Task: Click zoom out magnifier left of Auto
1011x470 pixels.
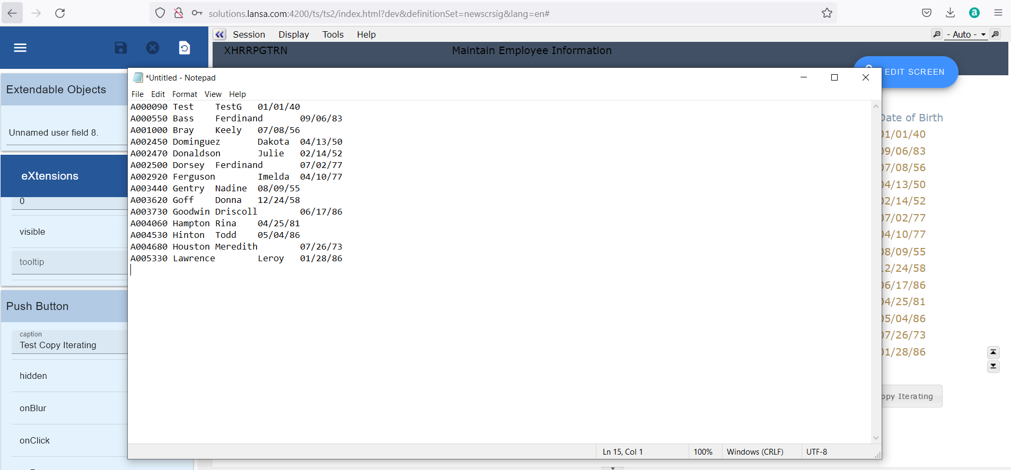Action: (x=937, y=34)
